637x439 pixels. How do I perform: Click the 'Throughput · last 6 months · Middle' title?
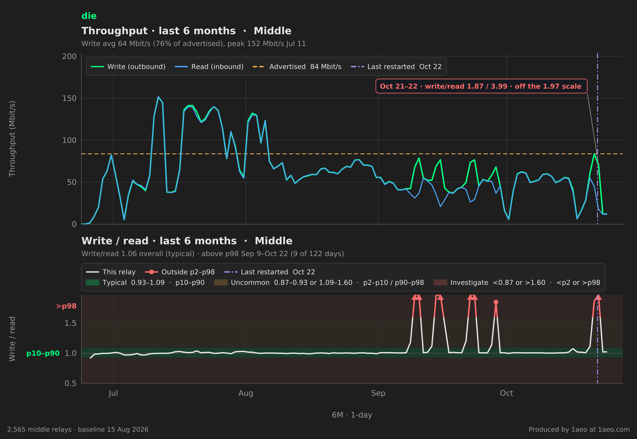pyautogui.click(x=186, y=31)
